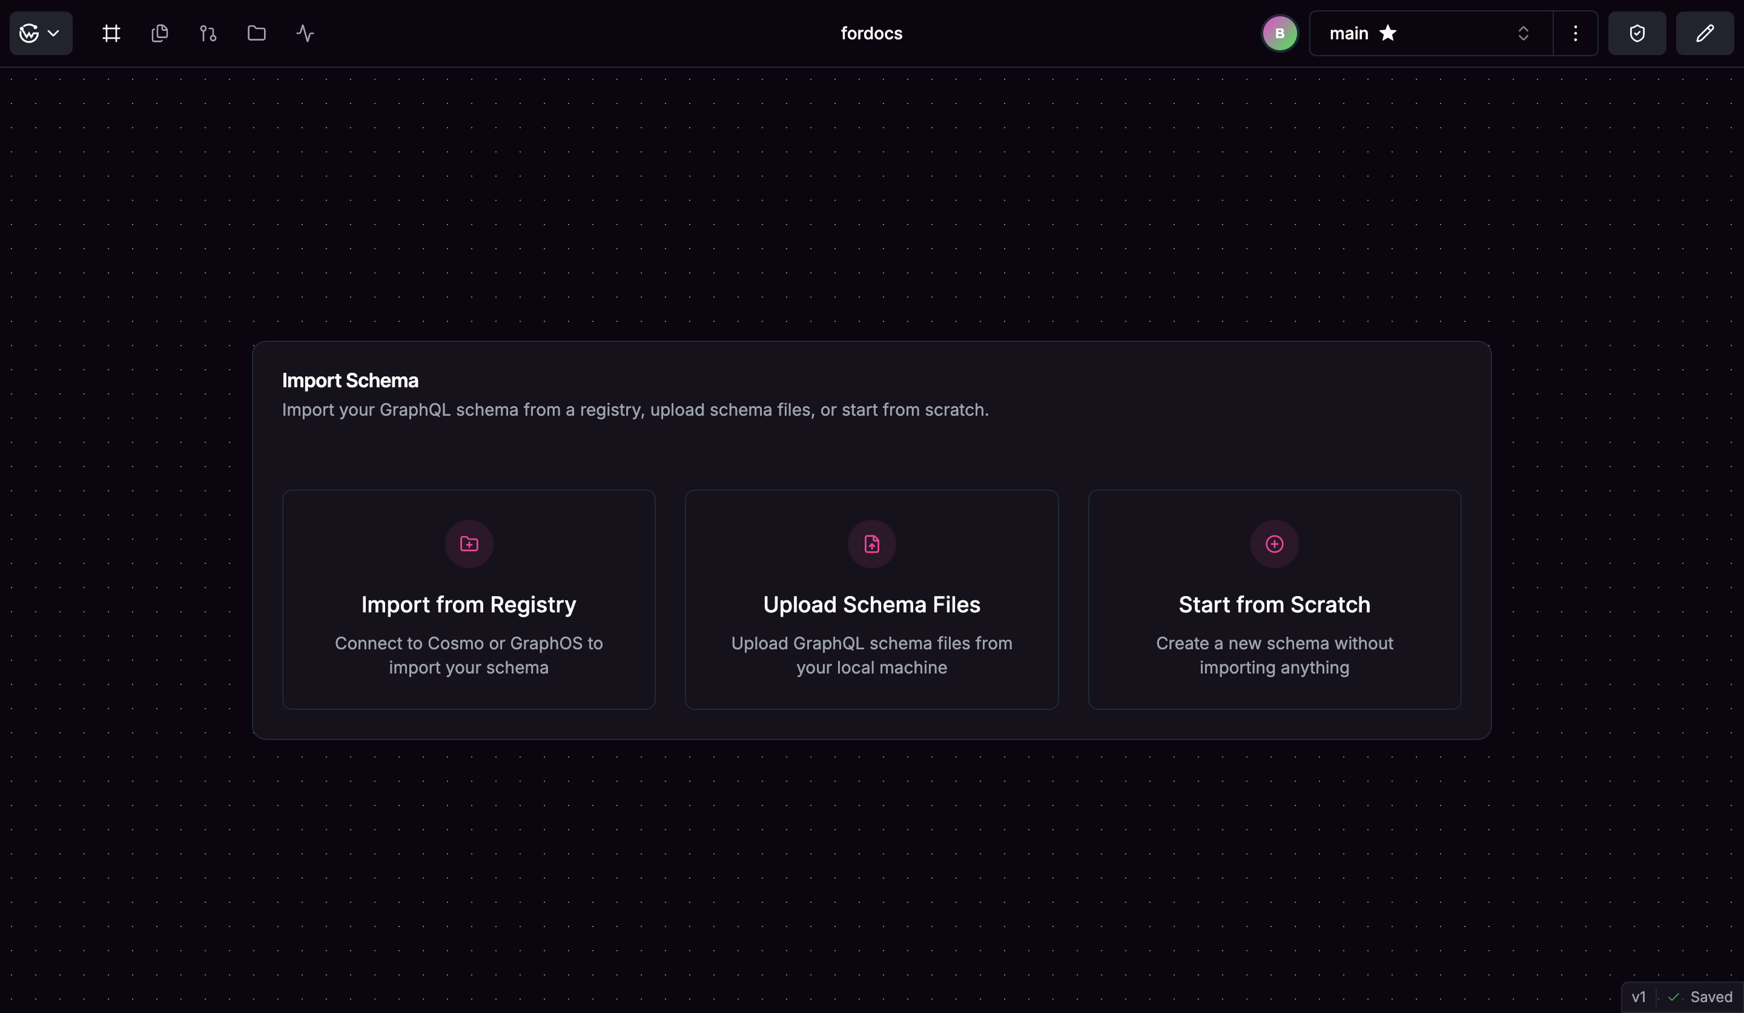Open the three-dot overflow menu
The width and height of the screenshot is (1744, 1013).
(1574, 33)
